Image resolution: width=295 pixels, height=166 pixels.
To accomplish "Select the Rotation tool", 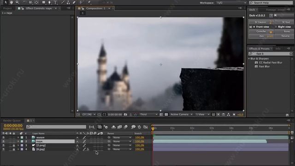I will [24, 2].
